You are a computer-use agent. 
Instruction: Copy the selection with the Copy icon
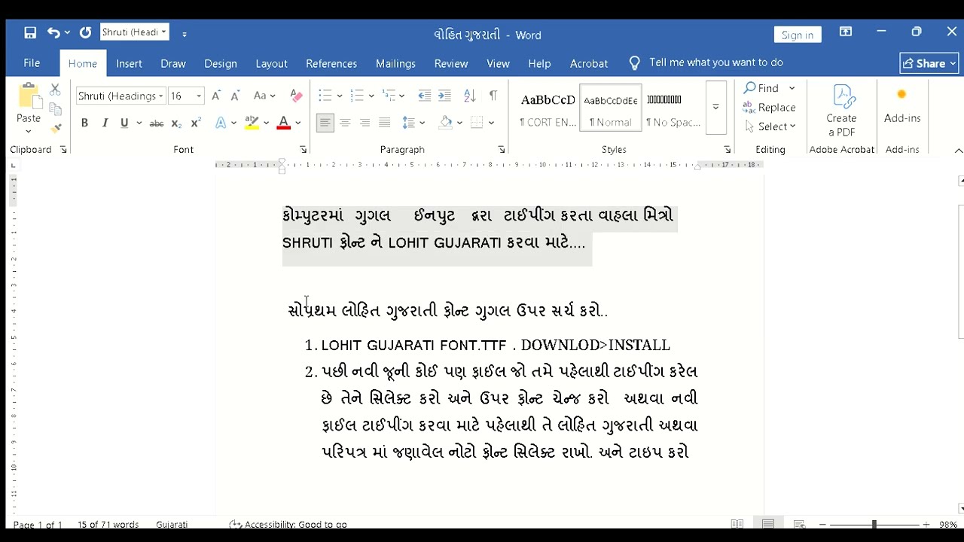tap(55, 109)
